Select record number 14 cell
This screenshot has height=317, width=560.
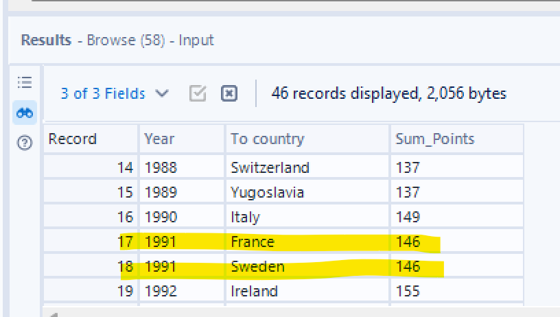91,167
